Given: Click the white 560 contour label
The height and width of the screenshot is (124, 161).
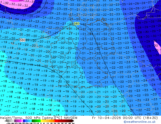Looking at the screenshot, I should (x=22, y=40).
